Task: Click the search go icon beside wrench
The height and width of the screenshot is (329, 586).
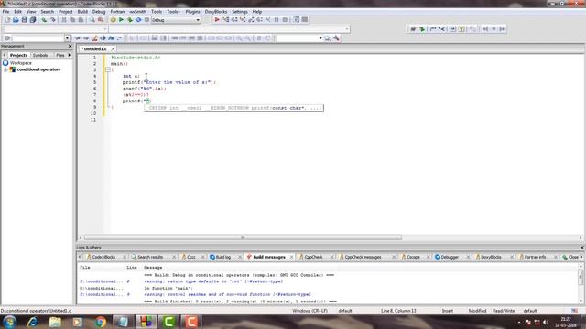Action: tap(328, 38)
